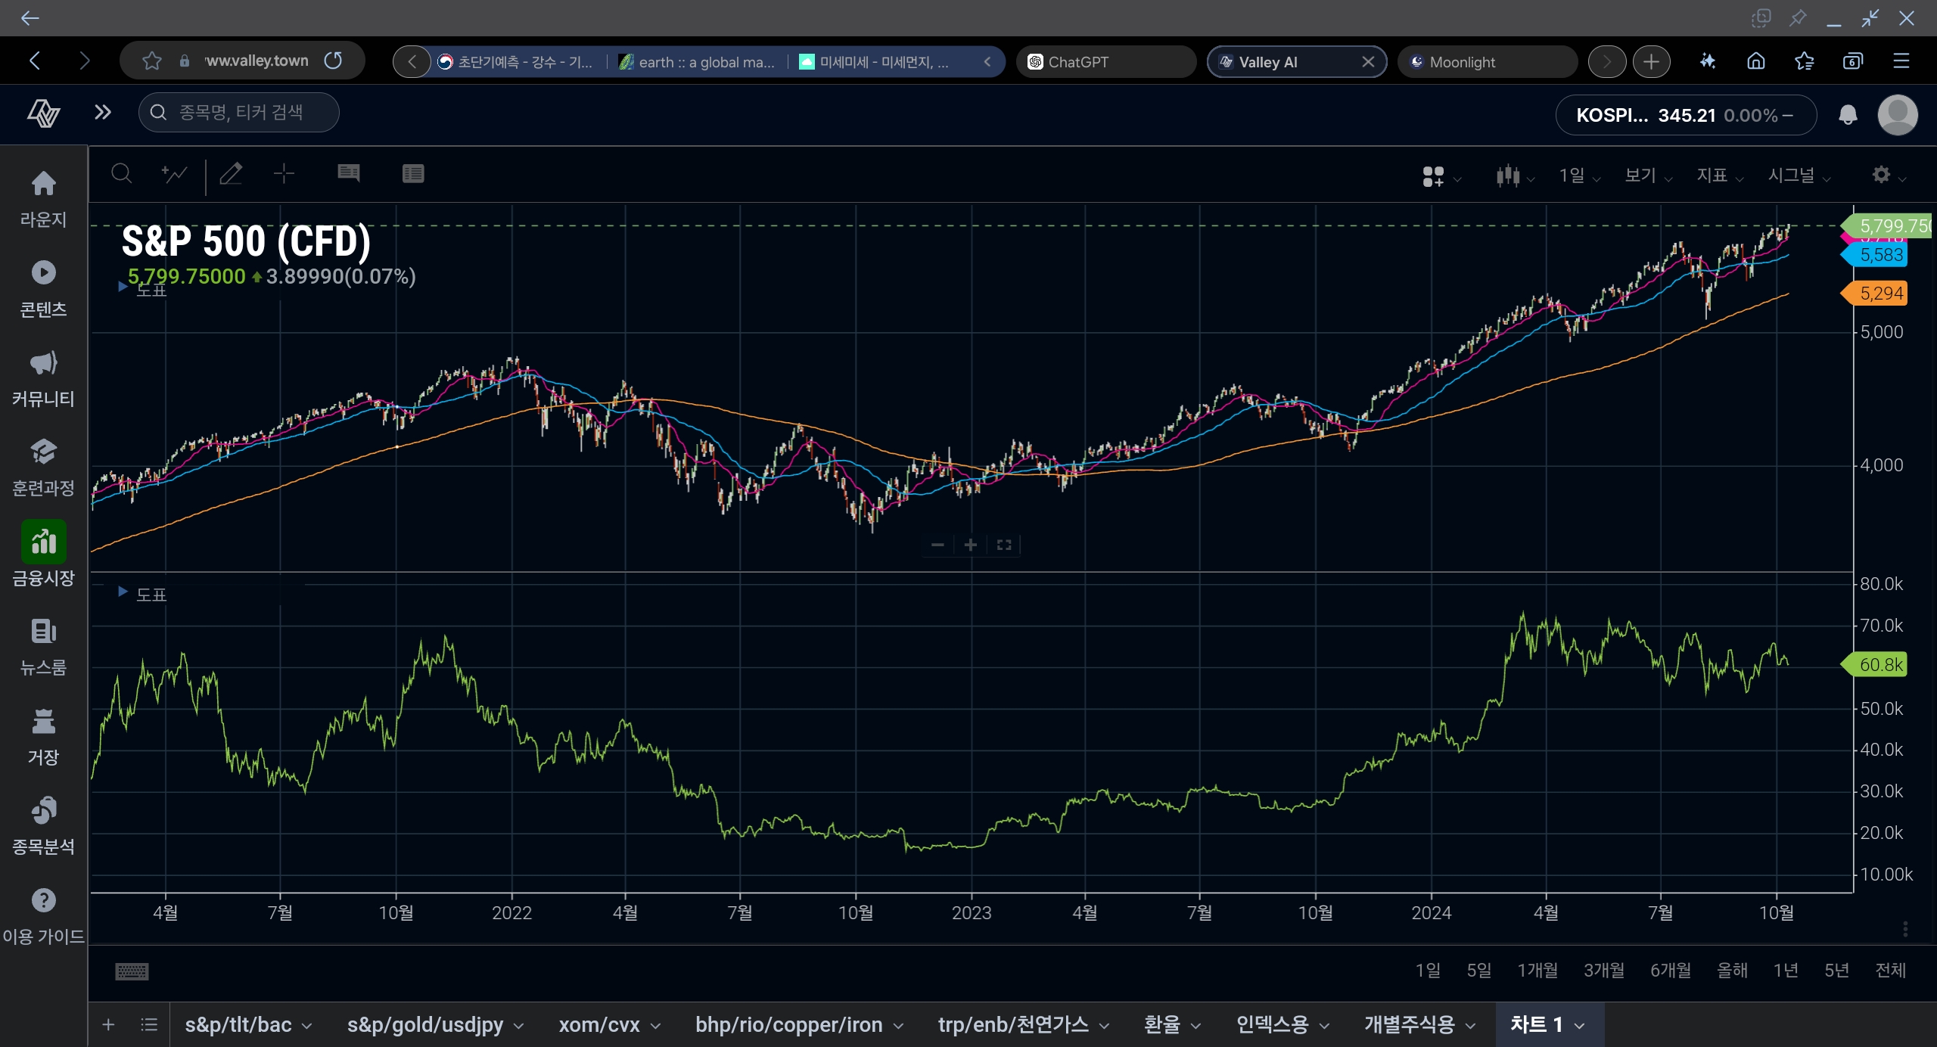
Task: Go to browser home page
Action: pyautogui.click(x=1756, y=61)
